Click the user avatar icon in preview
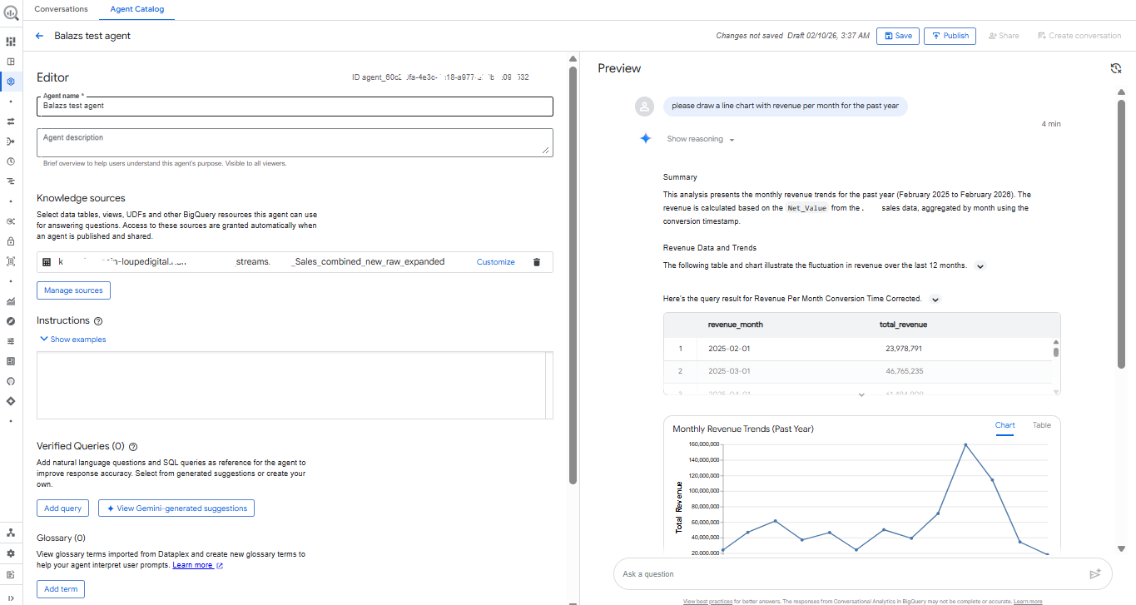Viewport: 1136px width, 605px height. [x=644, y=107]
